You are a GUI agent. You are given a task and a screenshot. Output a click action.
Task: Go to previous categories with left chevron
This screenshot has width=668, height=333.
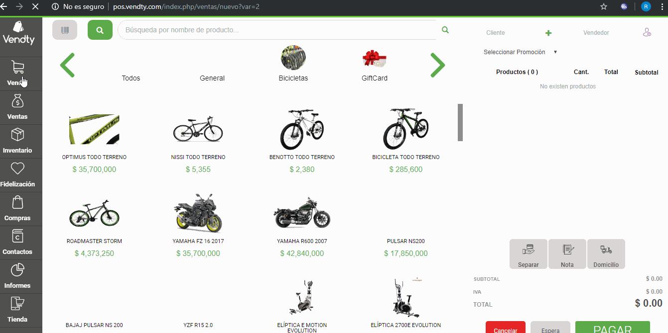pos(67,65)
